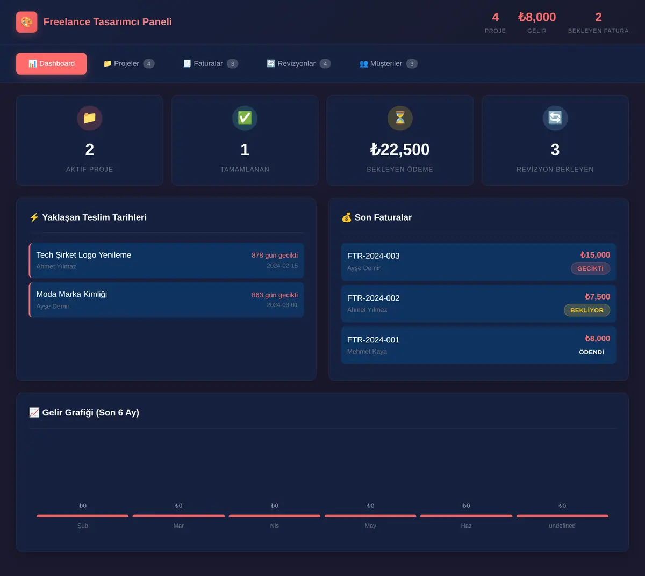Open the Tech Şirket Logo Yenileme deadline
The height and width of the screenshot is (576, 645).
[167, 260]
